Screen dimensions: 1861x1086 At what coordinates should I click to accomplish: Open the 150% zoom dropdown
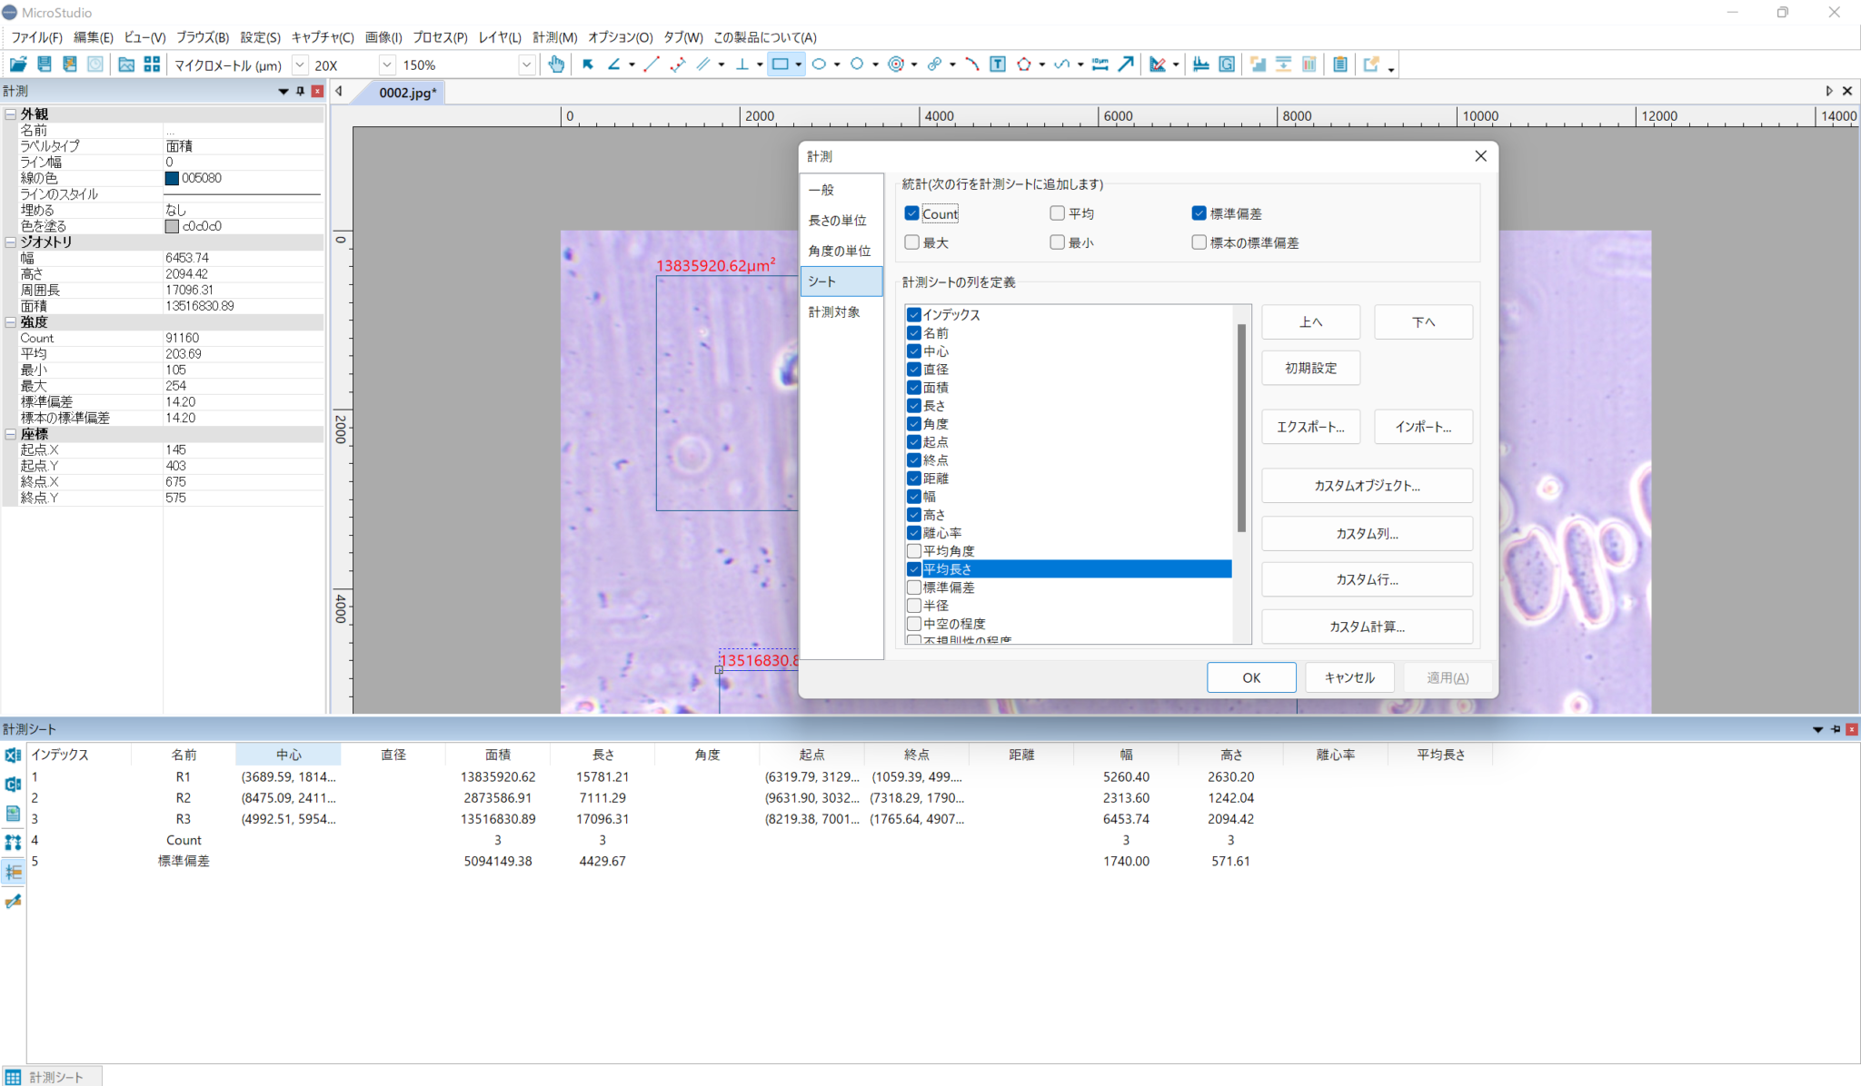click(x=526, y=65)
